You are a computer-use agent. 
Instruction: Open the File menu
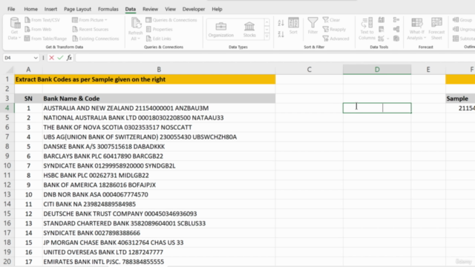11,9
